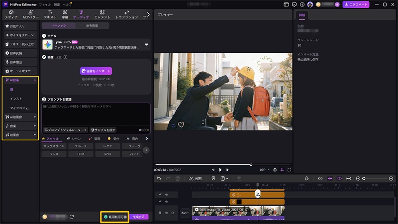The image size is (398, 224).
Task: Click the timeline zoom slider handle
Action: (364, 179)
